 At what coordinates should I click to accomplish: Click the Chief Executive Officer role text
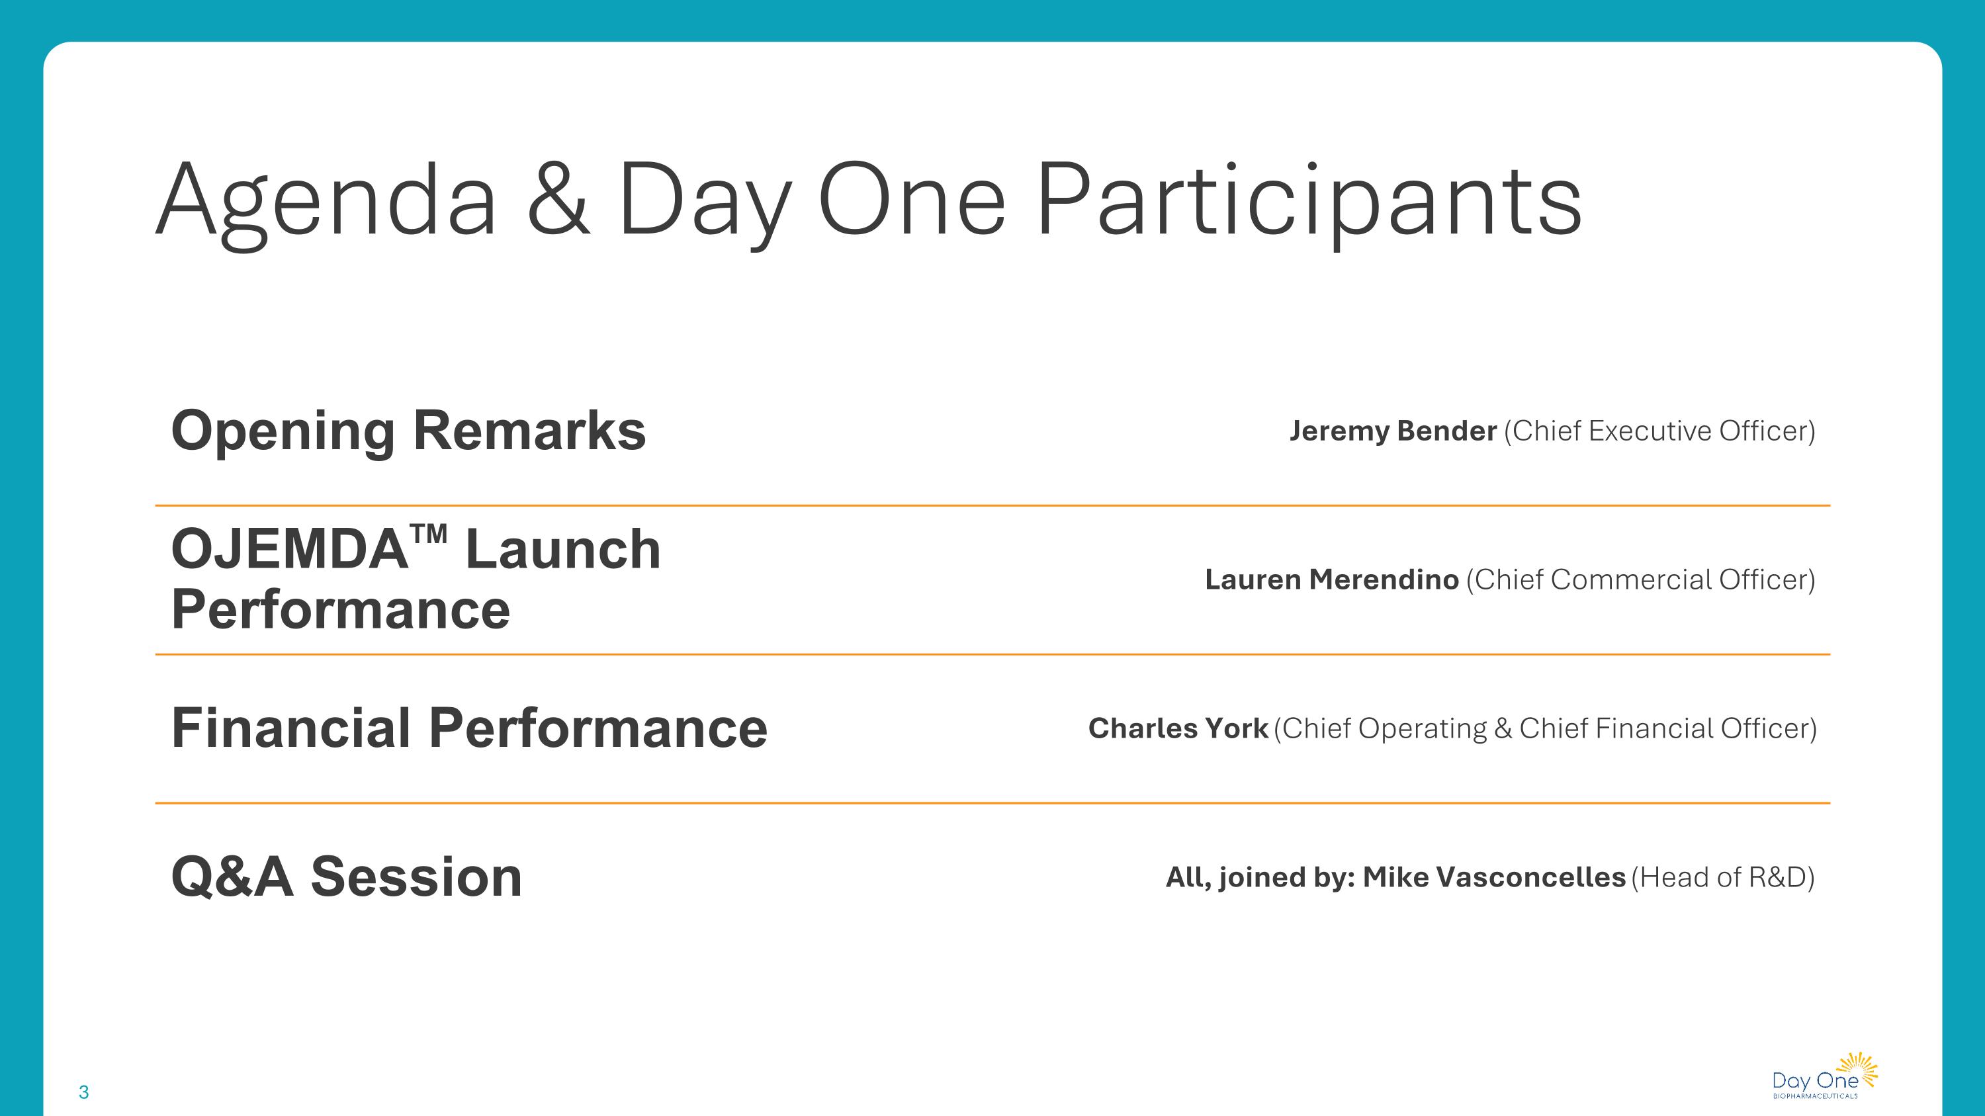tap(1659, 431)
